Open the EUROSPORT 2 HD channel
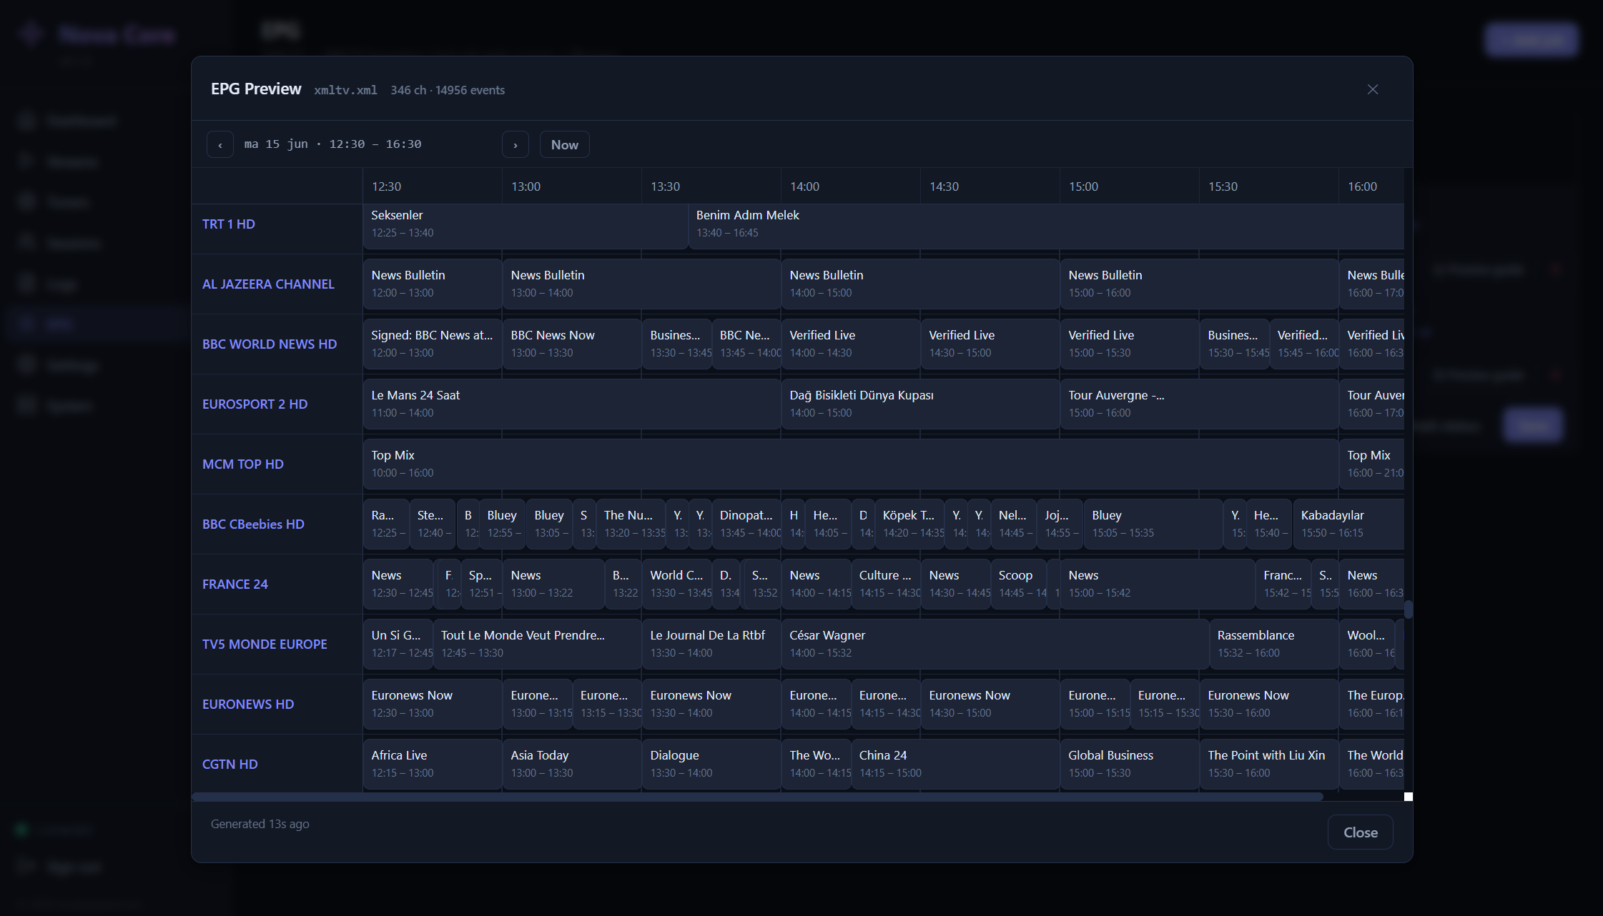Image resolution: width=1603 pixels, height=916 pixels. click(255, 404)
